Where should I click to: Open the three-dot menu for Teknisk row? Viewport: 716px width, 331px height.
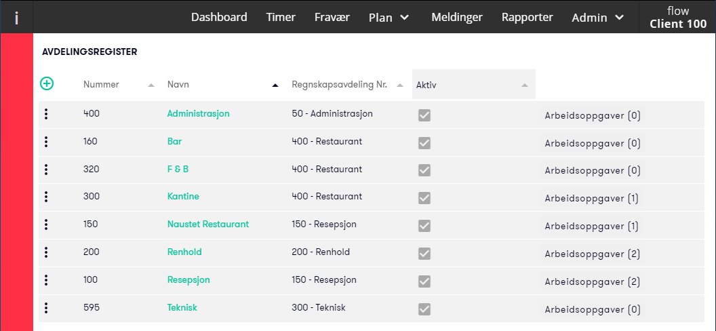[46, 308]
